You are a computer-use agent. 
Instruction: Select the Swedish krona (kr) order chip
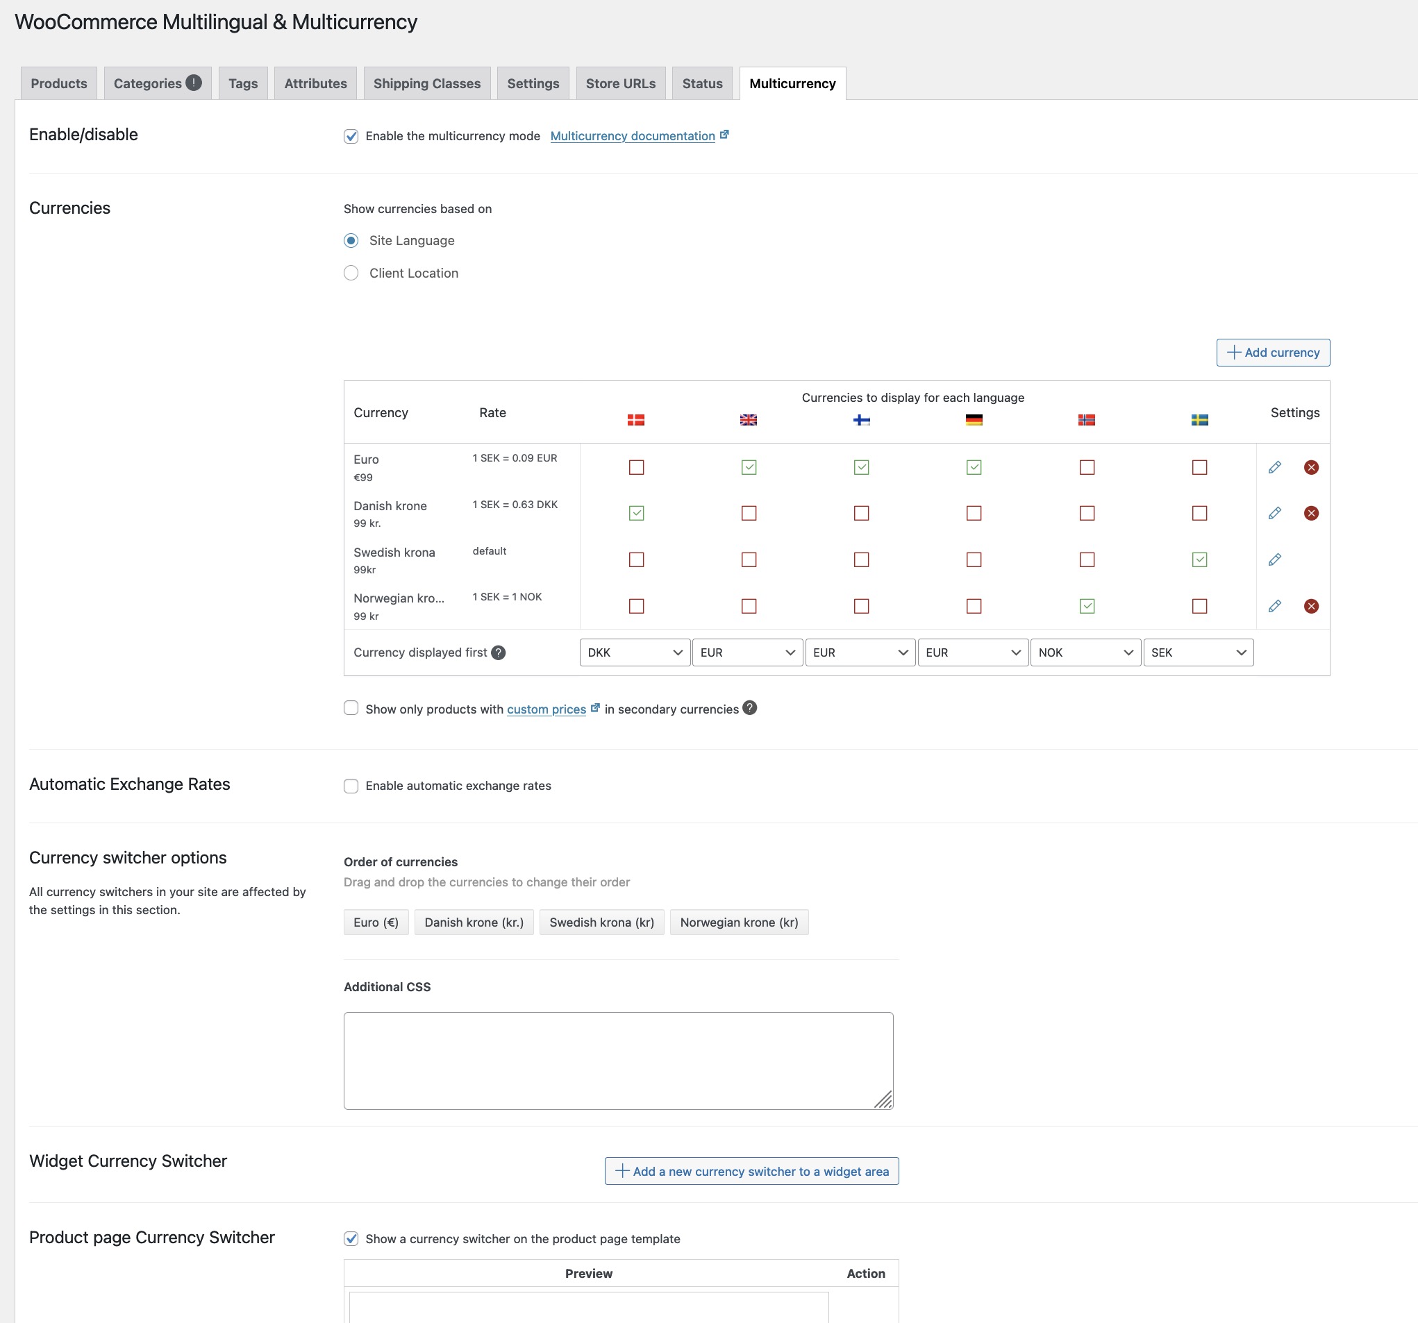[x=602, y=922]
